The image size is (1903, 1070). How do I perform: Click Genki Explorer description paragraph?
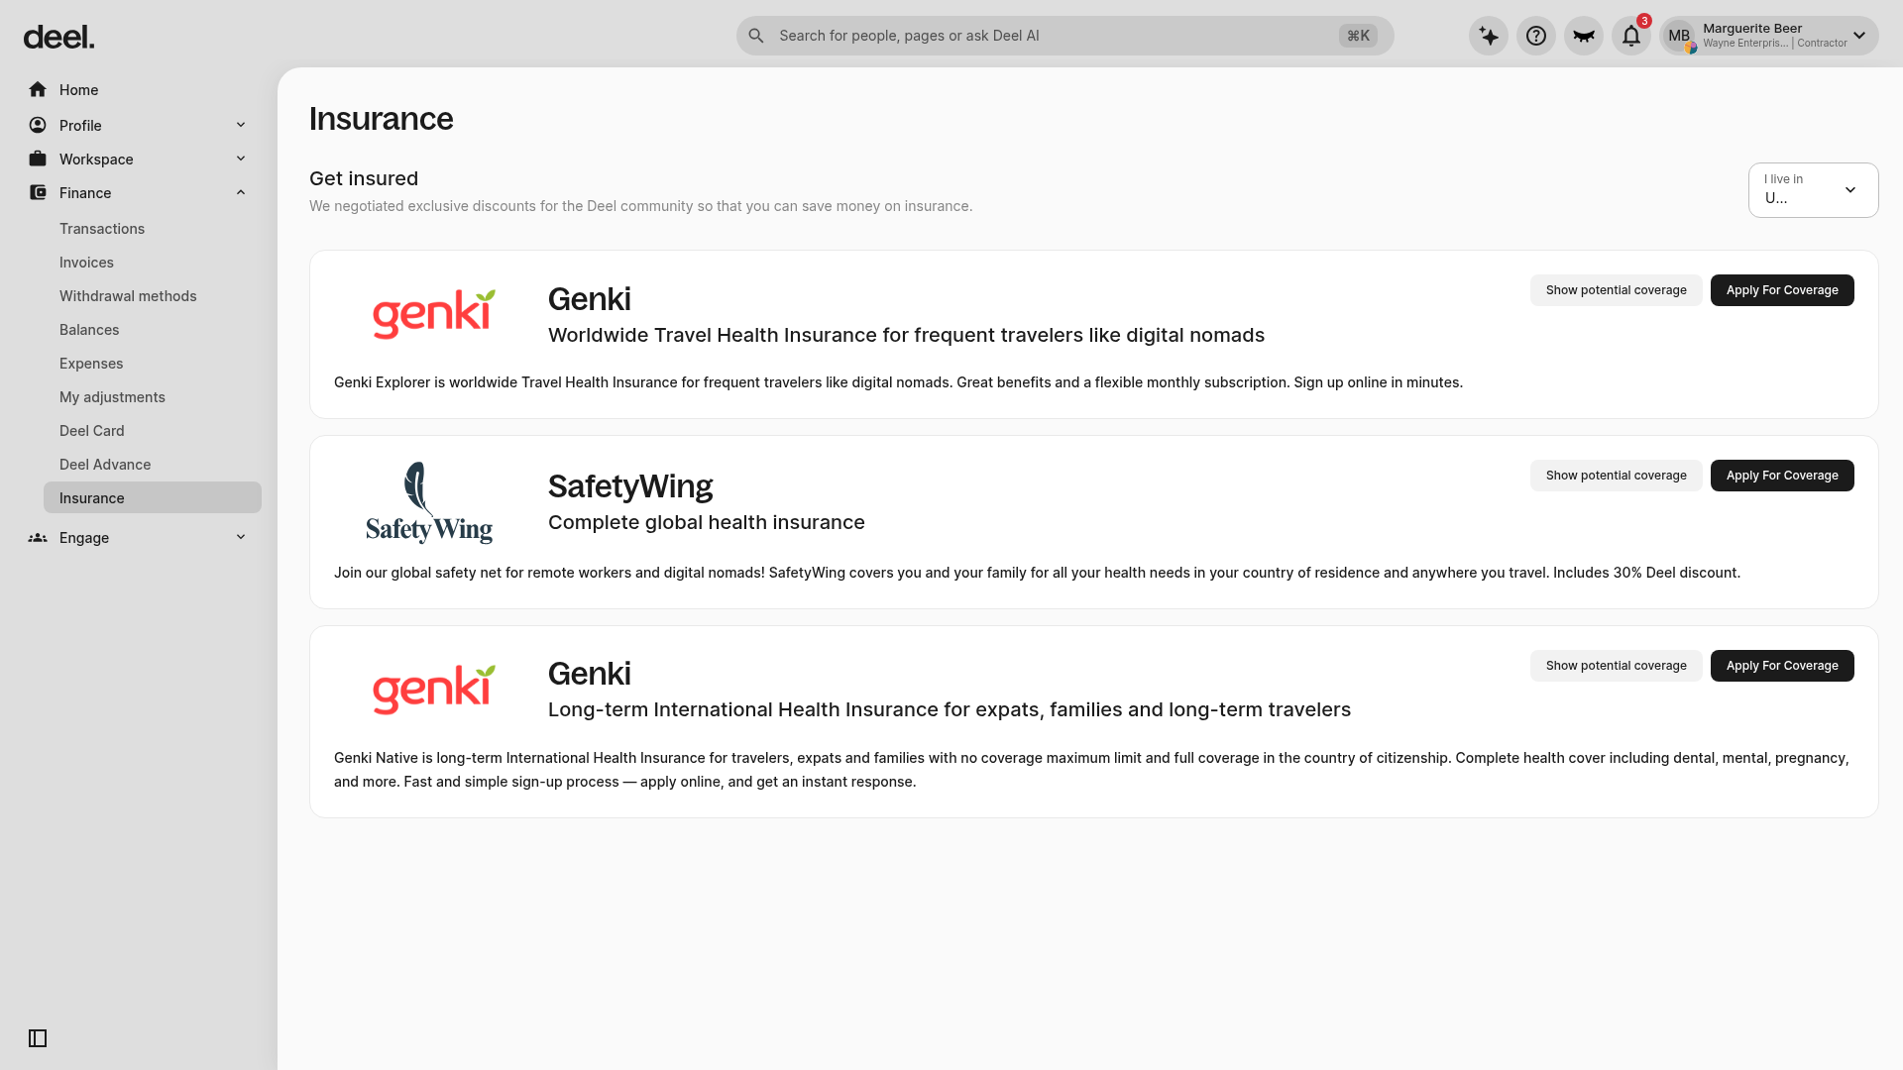(898, 382)
